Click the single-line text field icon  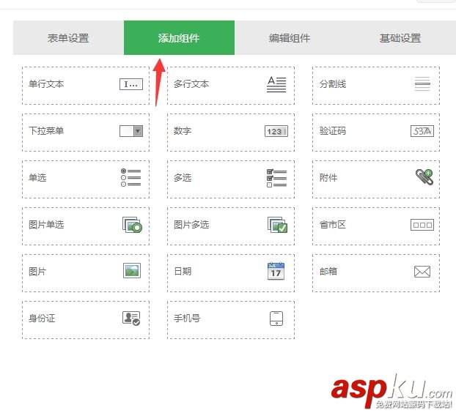[x=131, y=84]
